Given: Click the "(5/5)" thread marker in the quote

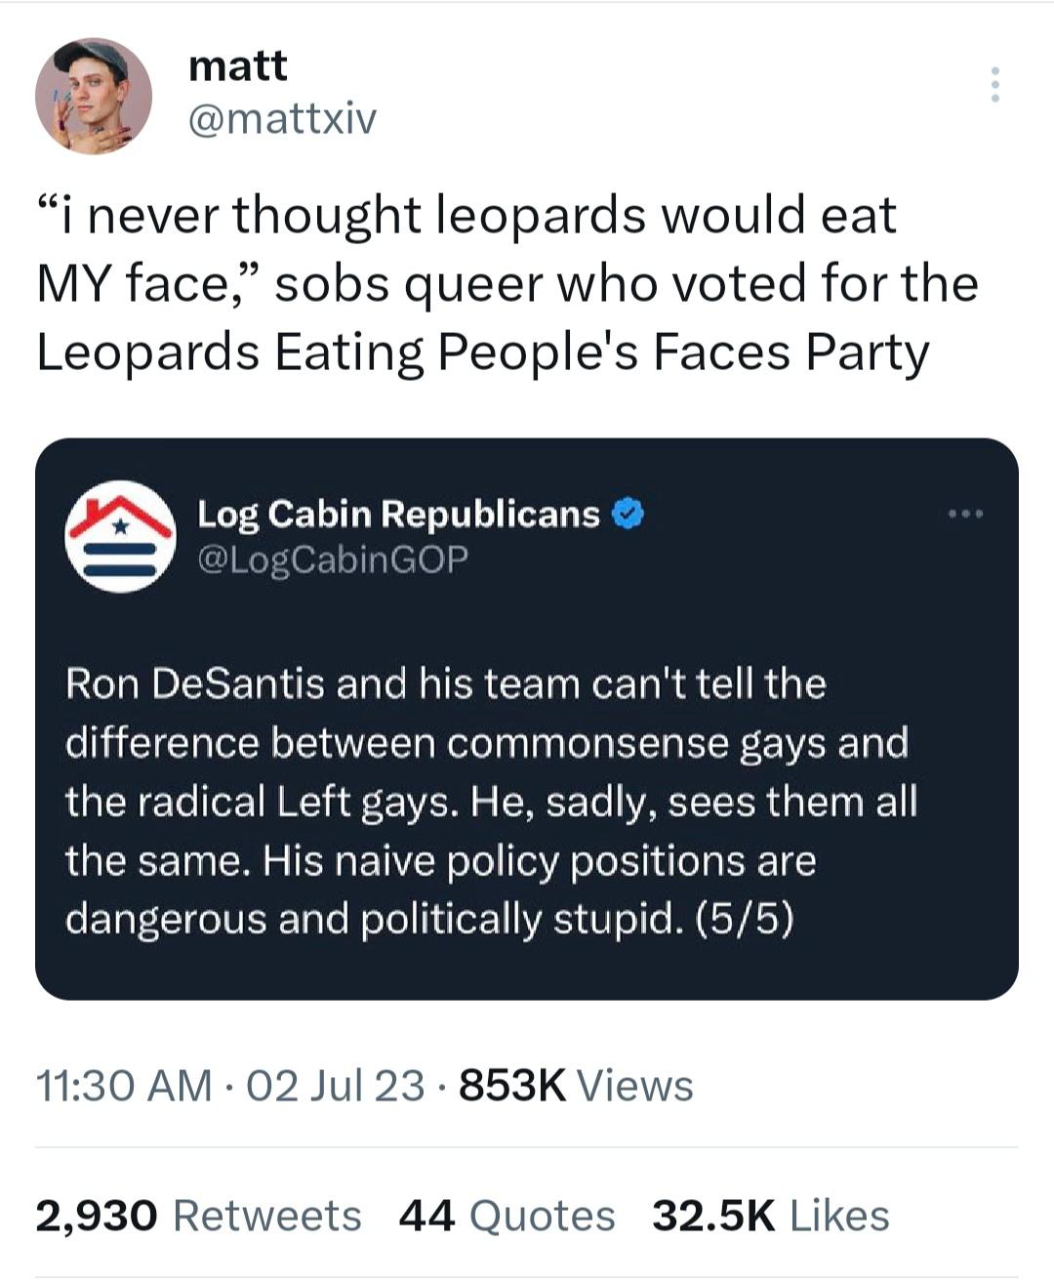Looking at the screenshot, I should pos(745,919).
